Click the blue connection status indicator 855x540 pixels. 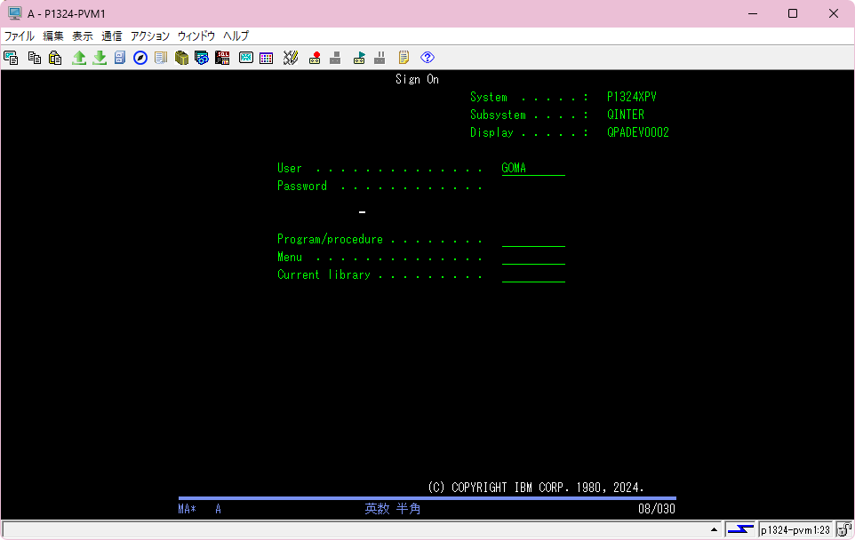[x=740, y=529]
